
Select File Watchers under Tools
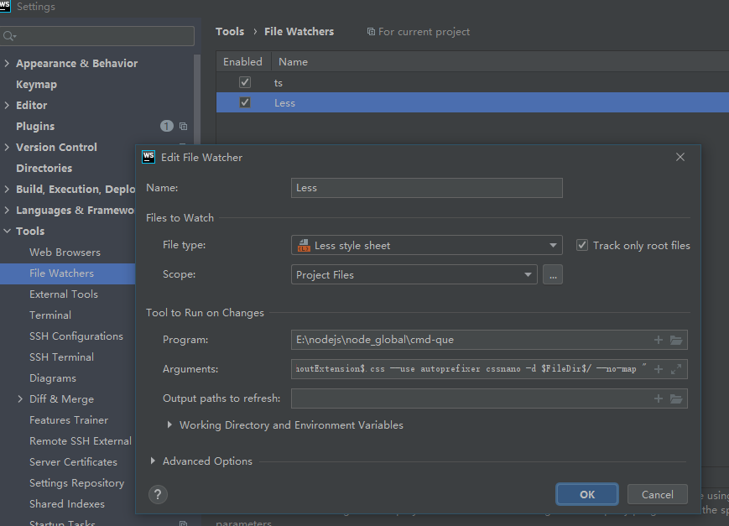61,273
